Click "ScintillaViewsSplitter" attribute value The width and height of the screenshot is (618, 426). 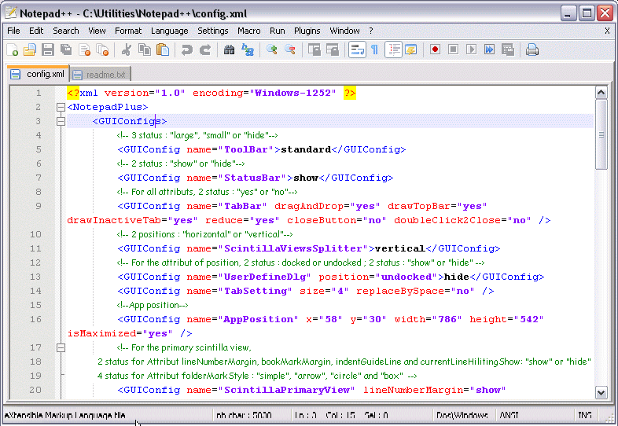(x=293, y=248)
